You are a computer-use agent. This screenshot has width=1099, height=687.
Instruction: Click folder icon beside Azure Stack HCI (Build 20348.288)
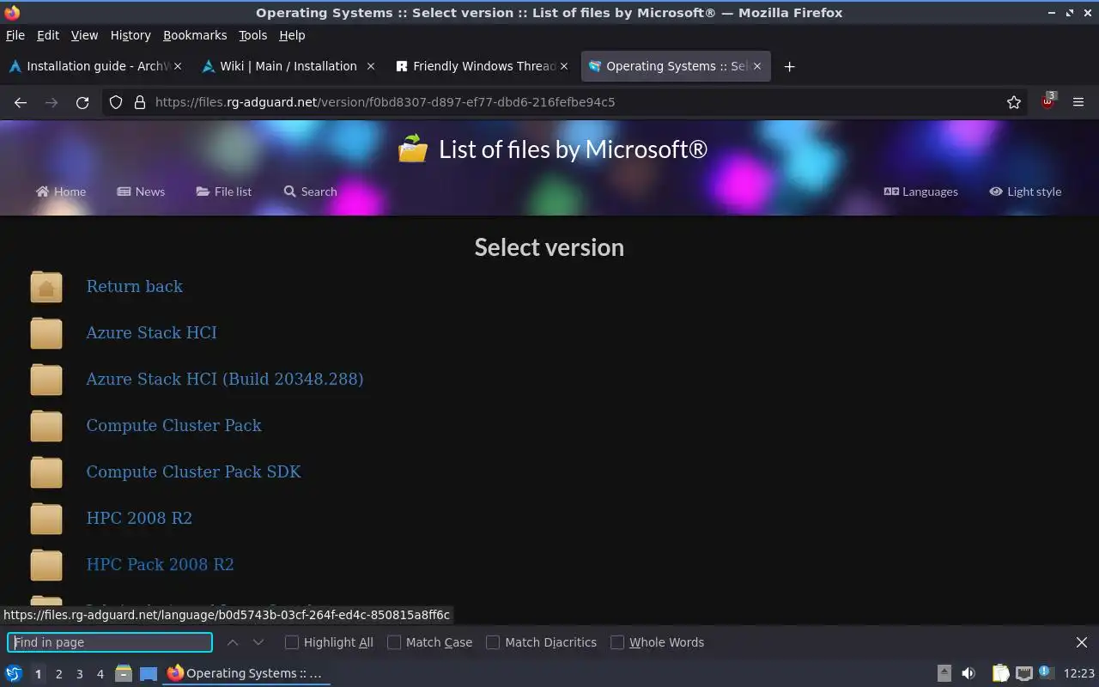point(46,380)
